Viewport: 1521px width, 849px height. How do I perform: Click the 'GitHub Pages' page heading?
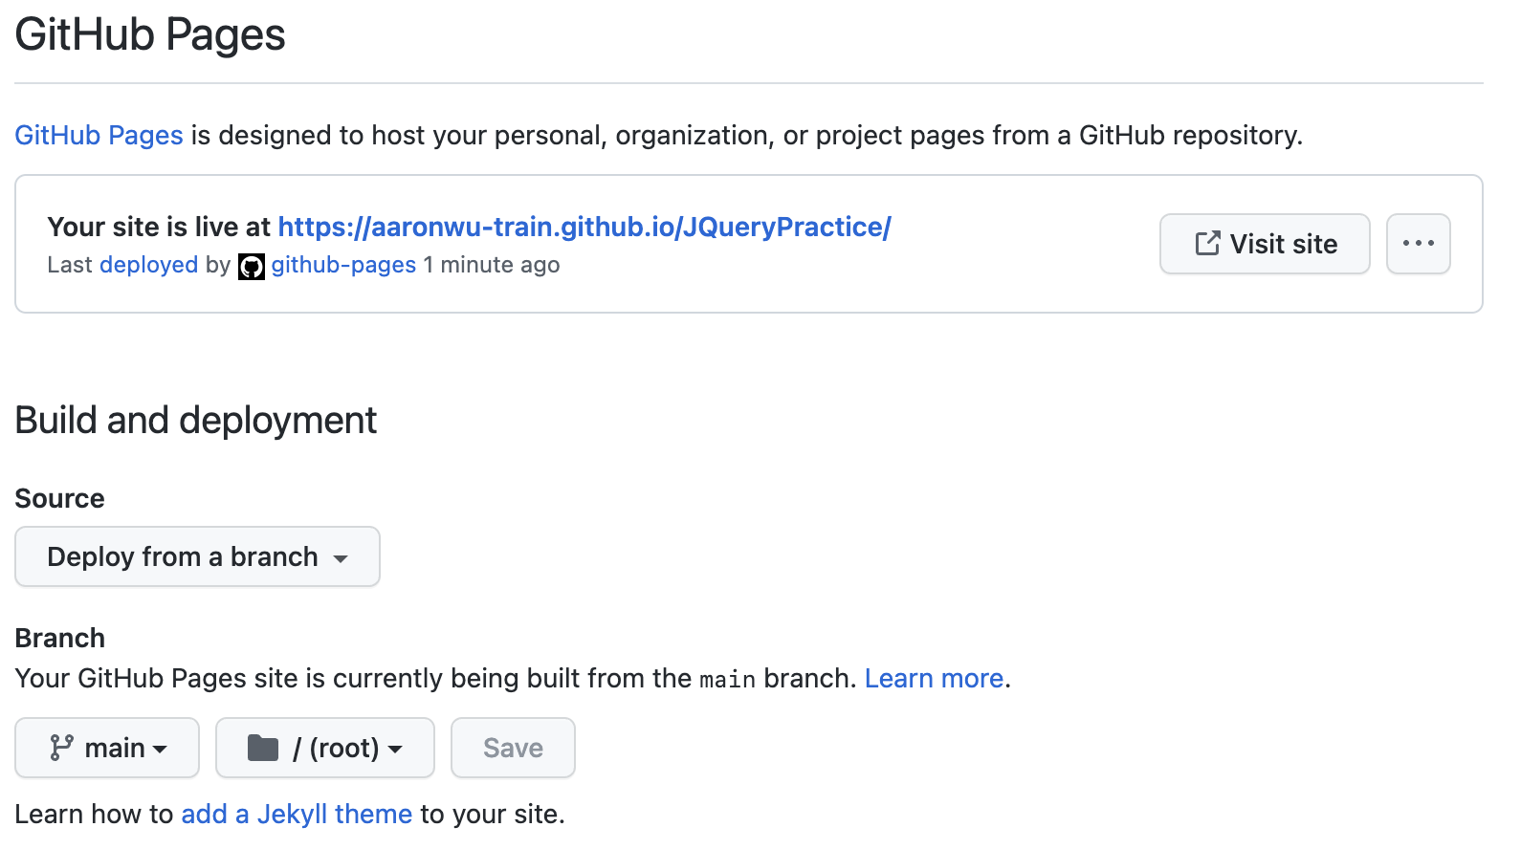(x=150, y=34)
